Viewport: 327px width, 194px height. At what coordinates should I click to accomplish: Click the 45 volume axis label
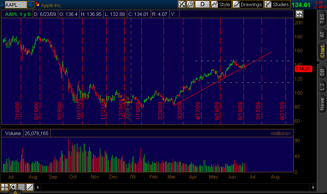click(x=297, y=156)
